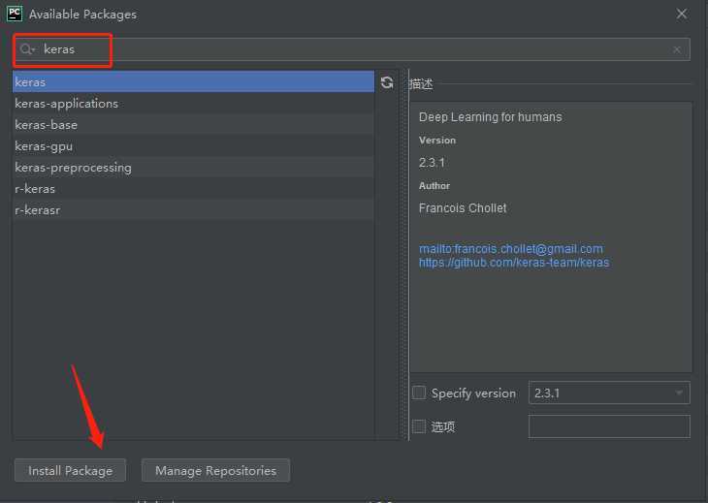Image resolution: width=708 pixels, height=503 pixels.
Task: Click the options text input field
Action: (609, 426)
